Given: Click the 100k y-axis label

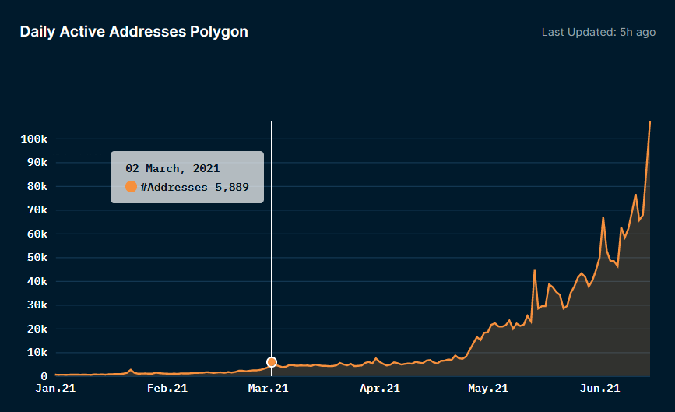Looking at the screenshot, I should pos(34,139).
